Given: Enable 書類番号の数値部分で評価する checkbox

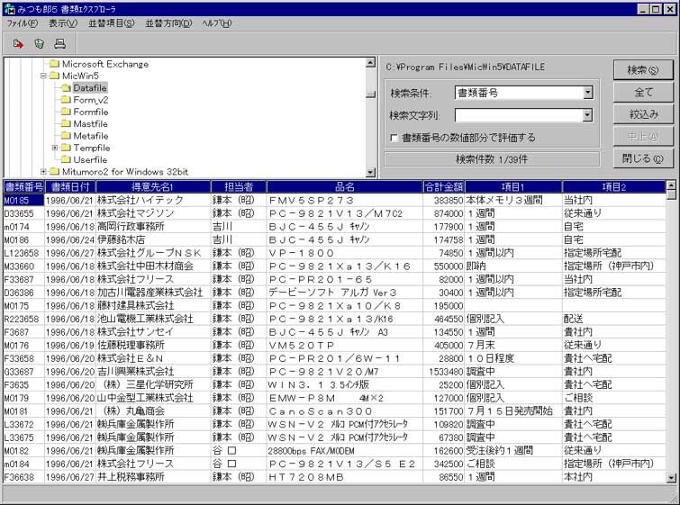Looking at the screenshot, I should 394,138.
